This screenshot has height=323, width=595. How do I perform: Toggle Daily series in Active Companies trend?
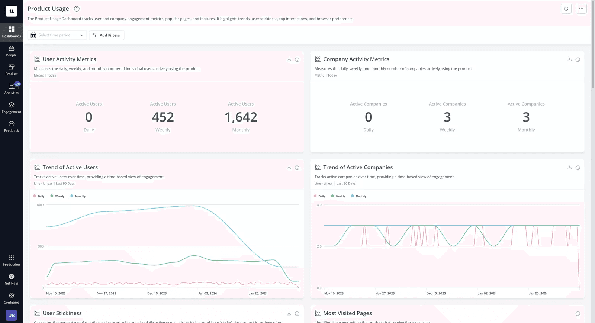[320, 196]
